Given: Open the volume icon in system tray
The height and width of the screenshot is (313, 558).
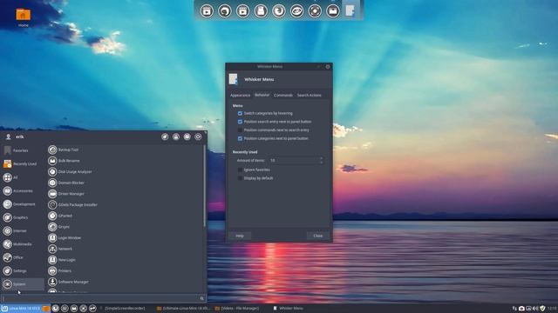Looking at the screenshot, I should [x=535, y=309].
